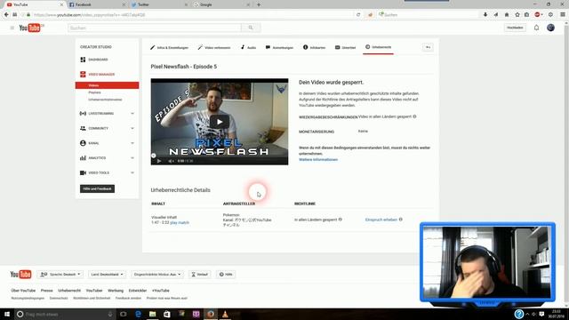Click the YouTube search magnifier button
Screen dimensions: 569x320
251,28
